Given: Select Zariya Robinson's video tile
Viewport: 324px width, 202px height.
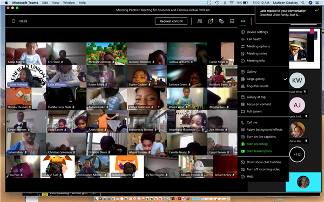Looking at the screenshot, I should 147,99.
